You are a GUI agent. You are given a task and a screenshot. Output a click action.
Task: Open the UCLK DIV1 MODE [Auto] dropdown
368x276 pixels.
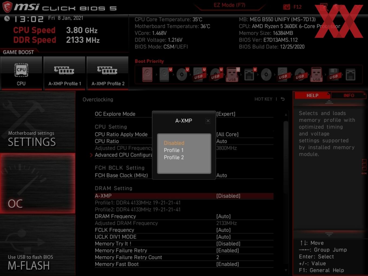click(224, 237)
